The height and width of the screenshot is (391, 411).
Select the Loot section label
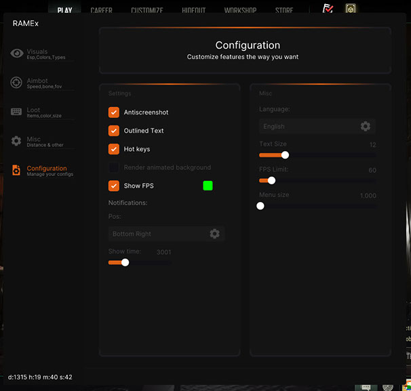tap(34, 110)
